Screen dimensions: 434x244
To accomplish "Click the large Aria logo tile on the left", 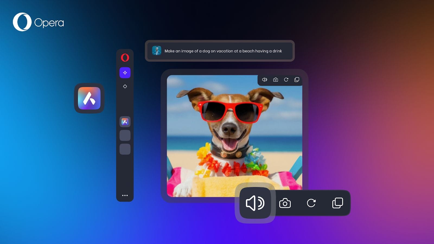I will 89,98.
